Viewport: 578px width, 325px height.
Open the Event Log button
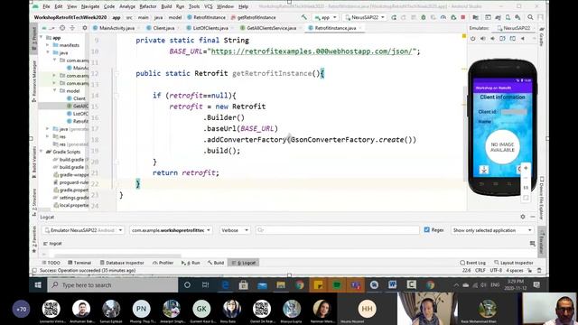click(x=473, y=263)
